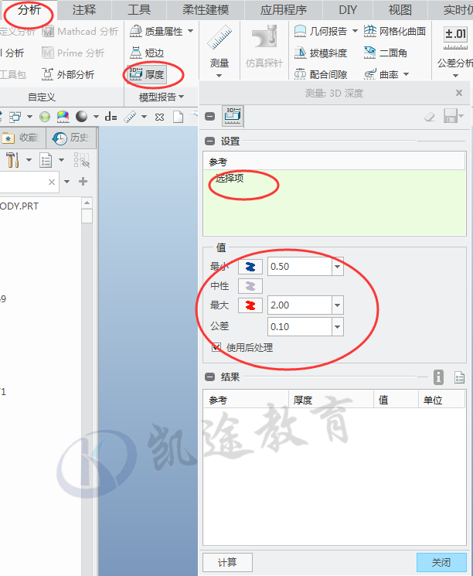This screenshot has height=576, width=473.
Task: Run the 短边 analysis tool
Action: pyautogui.click(x=147, y=53)
